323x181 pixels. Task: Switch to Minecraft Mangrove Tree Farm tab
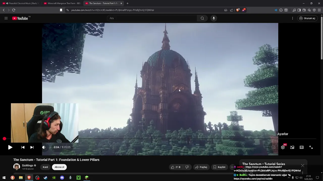[x=62, y=3]
